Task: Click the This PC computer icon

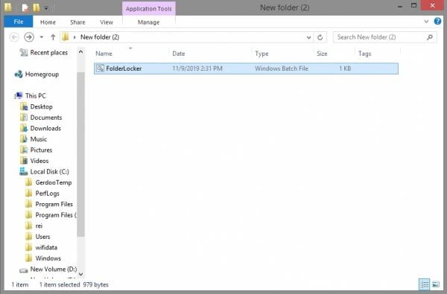Action: pyautogui.click(x=19, y=95)
